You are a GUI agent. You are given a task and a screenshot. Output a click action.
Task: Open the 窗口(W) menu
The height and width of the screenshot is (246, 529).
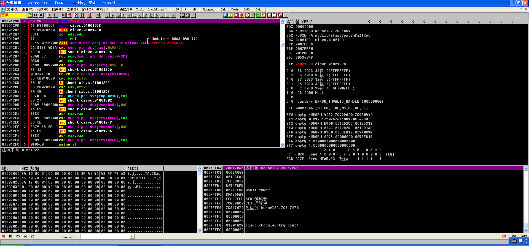pyautogui.click(x=87, y=9)
